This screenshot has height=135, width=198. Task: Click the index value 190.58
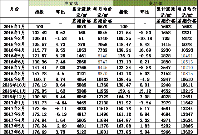tap(39, 97)
